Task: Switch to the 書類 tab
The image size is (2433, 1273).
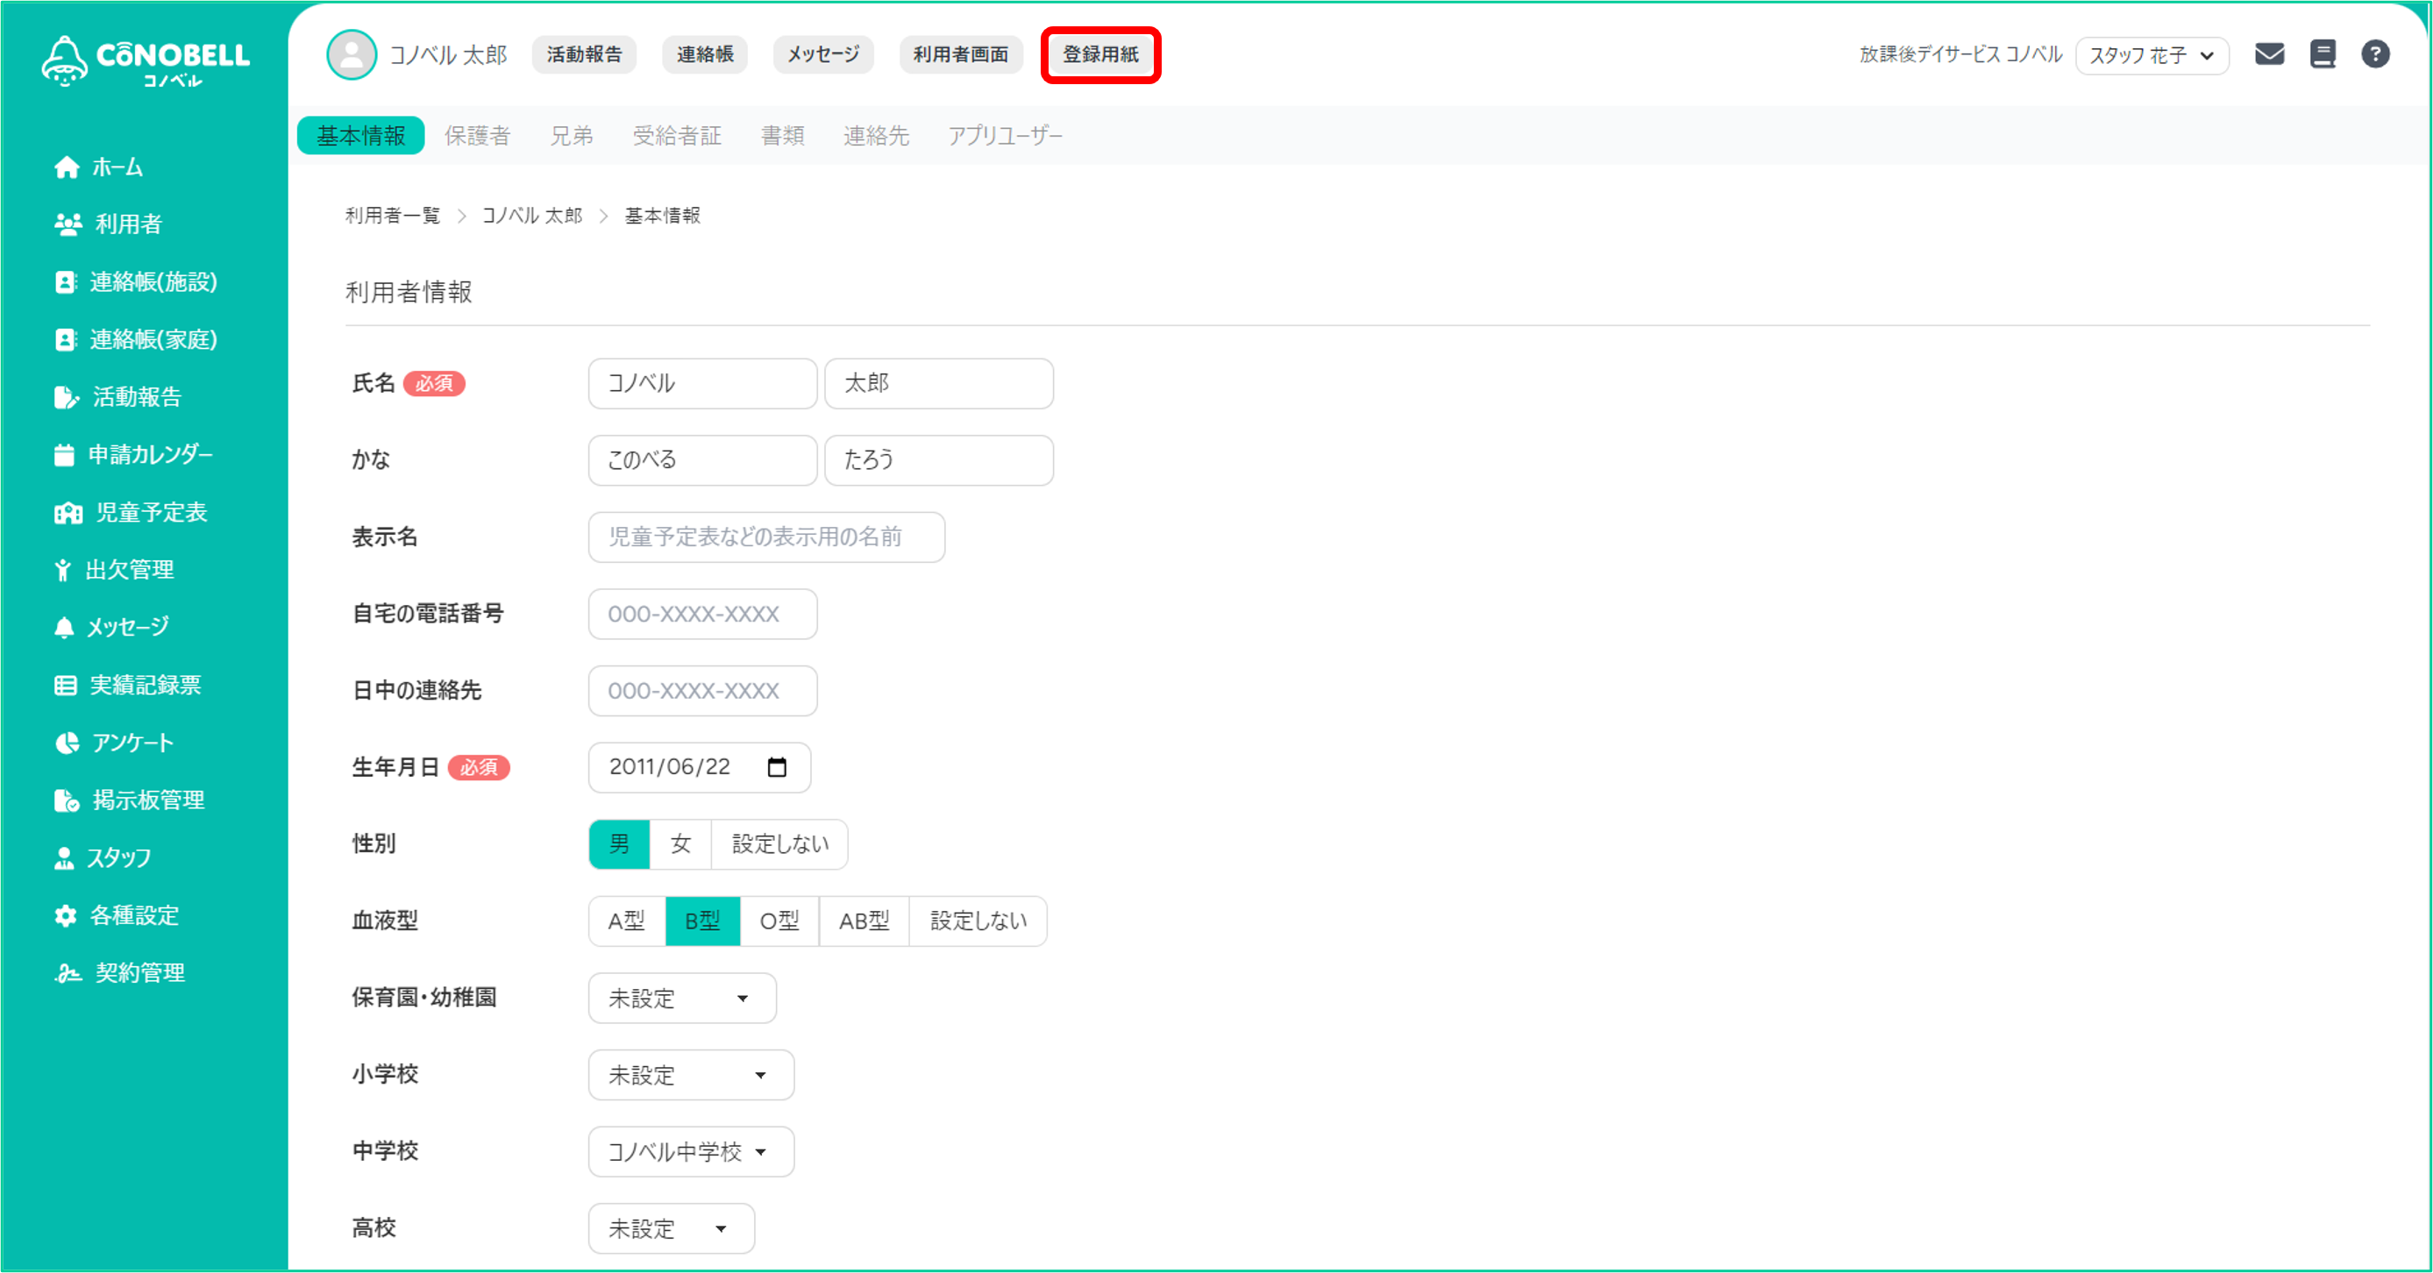Action: click(782, 135)
